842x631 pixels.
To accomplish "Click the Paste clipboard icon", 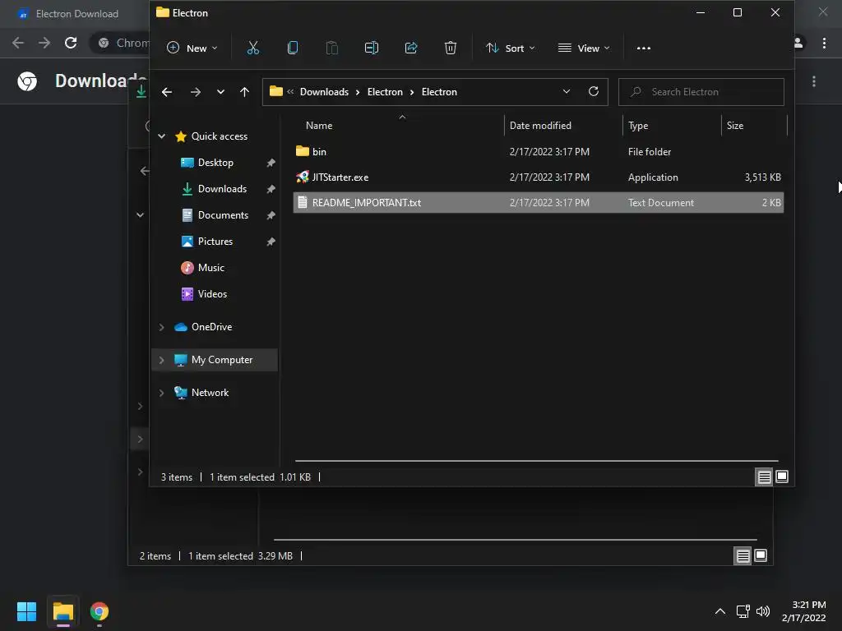I will point(332,48).
